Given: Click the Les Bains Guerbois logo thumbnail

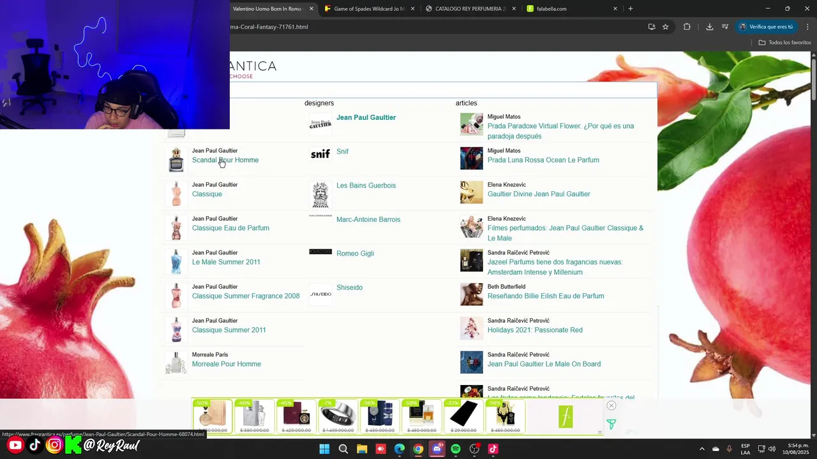Looking at the screenshot, I should (x=320, y=194).
